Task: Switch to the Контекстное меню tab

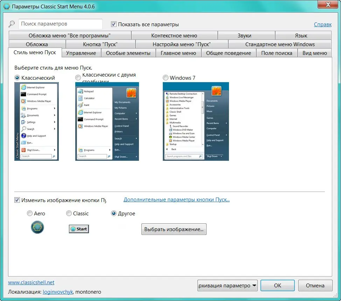Action: pyautogui.click(x=174, y=36)
